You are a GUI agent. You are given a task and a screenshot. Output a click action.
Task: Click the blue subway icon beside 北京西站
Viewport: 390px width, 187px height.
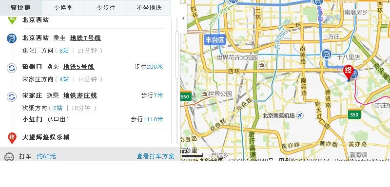11,38
